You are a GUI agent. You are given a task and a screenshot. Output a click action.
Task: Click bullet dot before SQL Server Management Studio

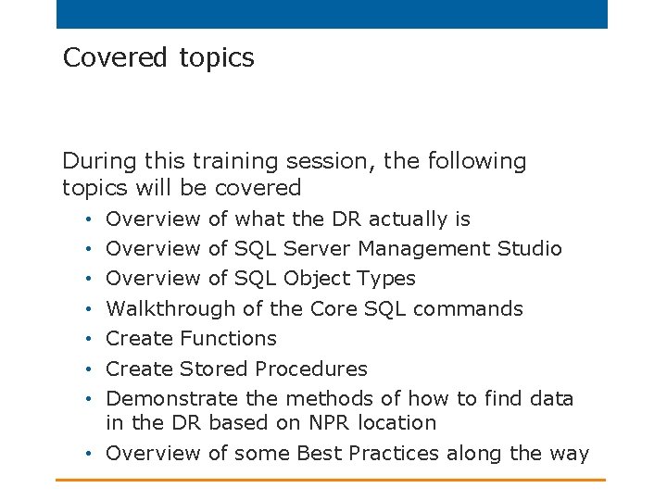(x=89, y=249)
